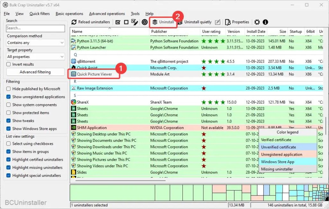Click the qBittorrent app icon
Viewport: 329px width, 209px height.
tap(74, 61)
